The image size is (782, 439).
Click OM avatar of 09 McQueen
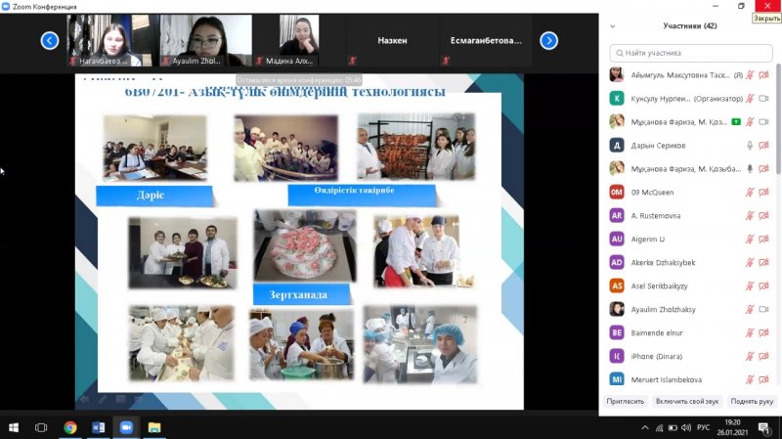[x=617, y=192]
